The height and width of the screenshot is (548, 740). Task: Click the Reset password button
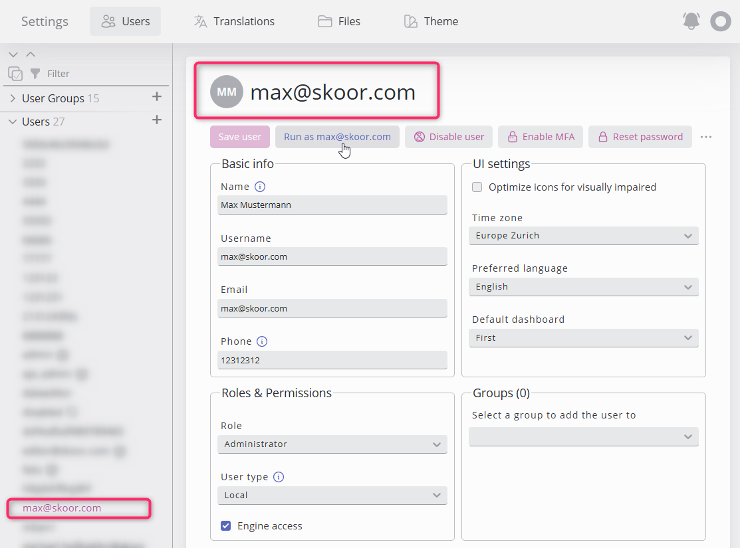pyautogui.click(x=640, y=137)
